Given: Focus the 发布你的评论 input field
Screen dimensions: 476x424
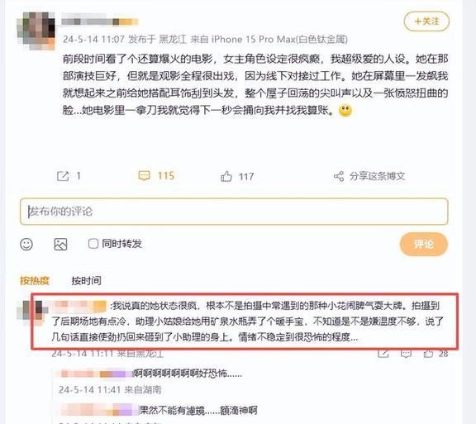Looking at the screenshot, I should (x=234, y=212).
